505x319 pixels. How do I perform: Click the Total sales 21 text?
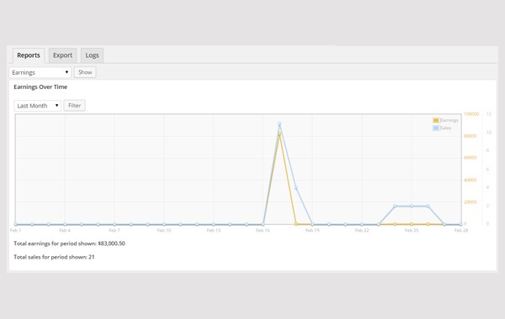click(x=54, y=257)
